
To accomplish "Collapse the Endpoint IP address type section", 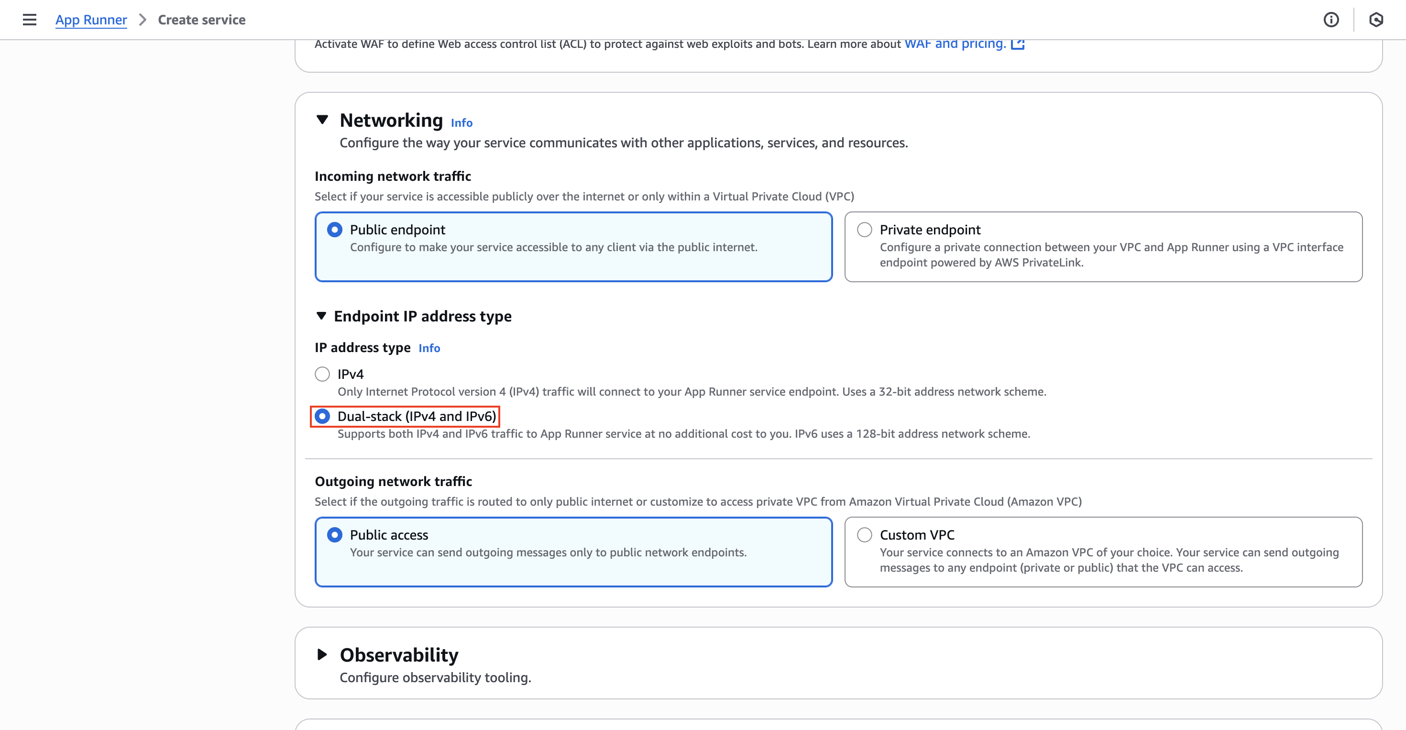I will point(321,316).
